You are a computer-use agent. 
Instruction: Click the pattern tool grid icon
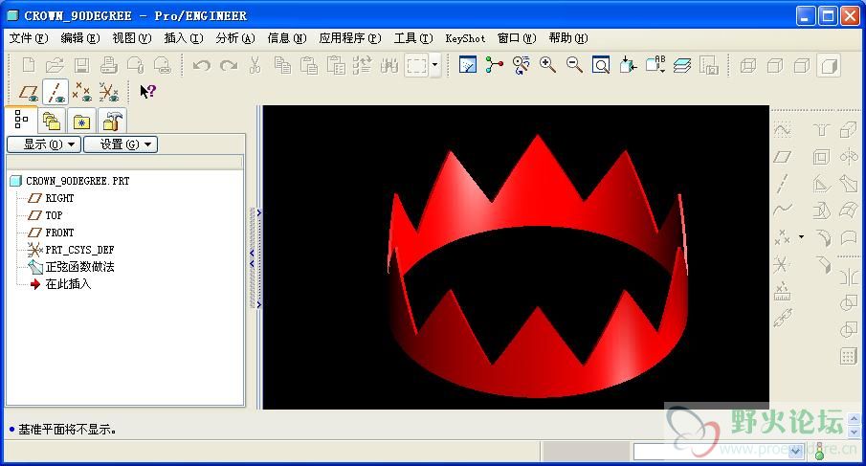click(849, 356)
